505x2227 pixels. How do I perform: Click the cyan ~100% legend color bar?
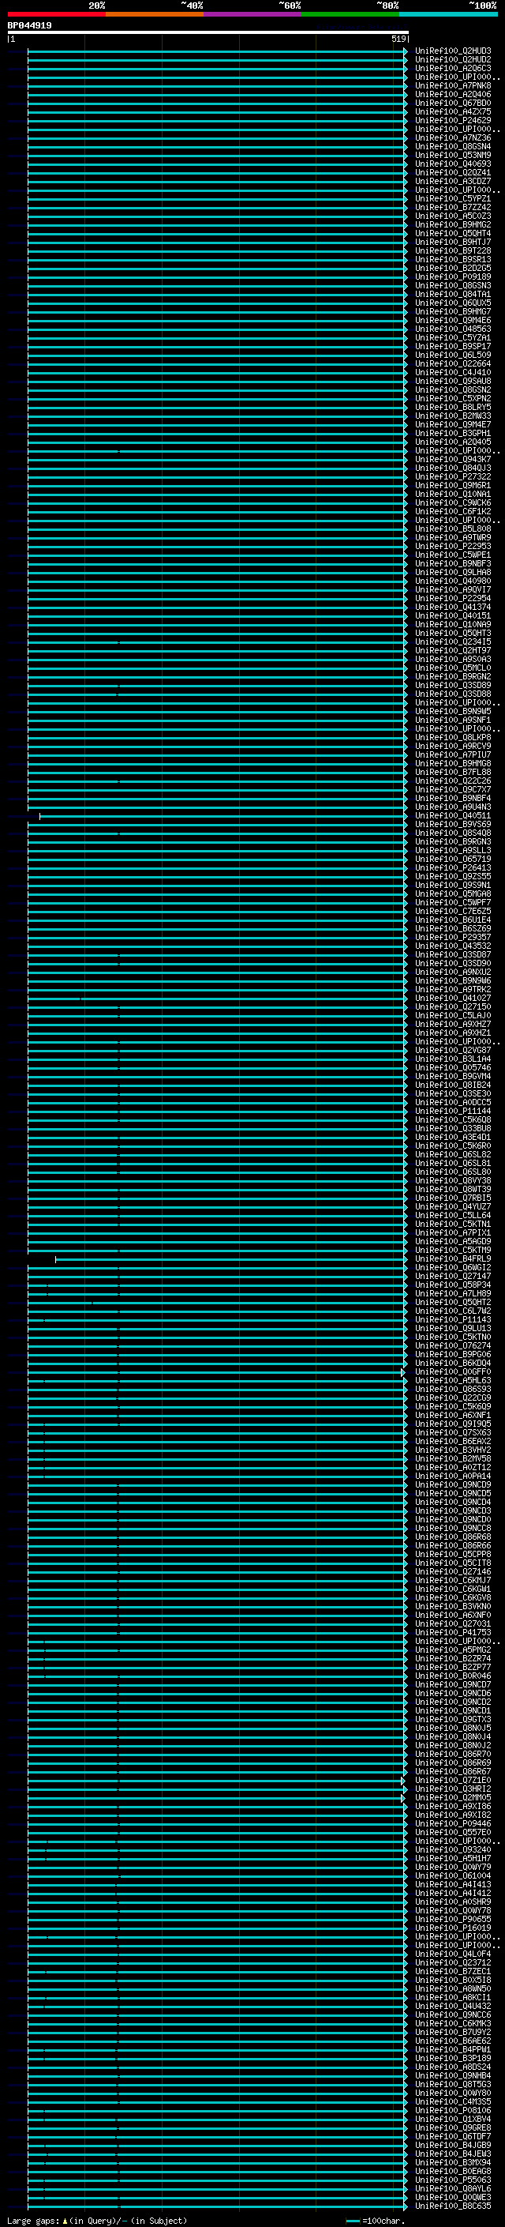pyautogui.click(x=448, y=14)
